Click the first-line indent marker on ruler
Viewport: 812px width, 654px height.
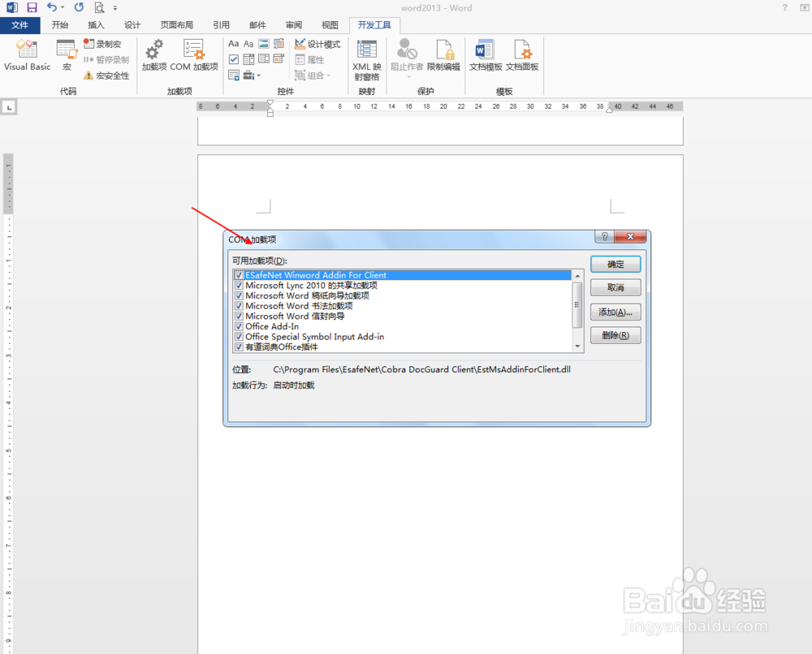270,103
